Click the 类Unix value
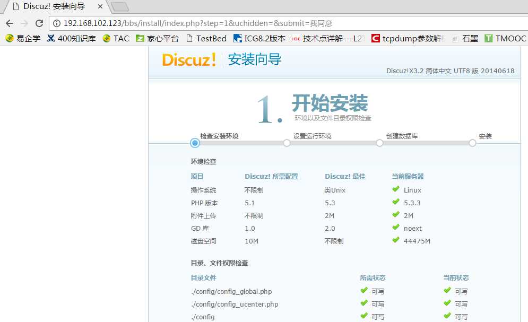This screenshot has width=528, height=322. tap(335, 190)
